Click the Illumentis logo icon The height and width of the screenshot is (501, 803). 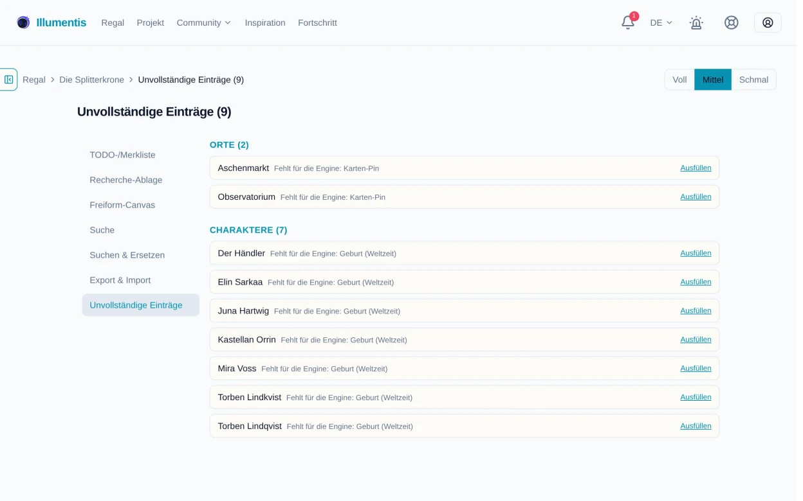tap(23, 22)
